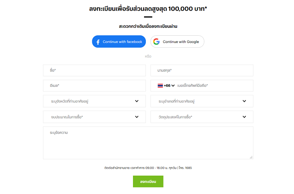
Task: Expand the province dropdown ระบุจังหวัดที่ท่านอาศัยอยู่
Action: (94, 101)
